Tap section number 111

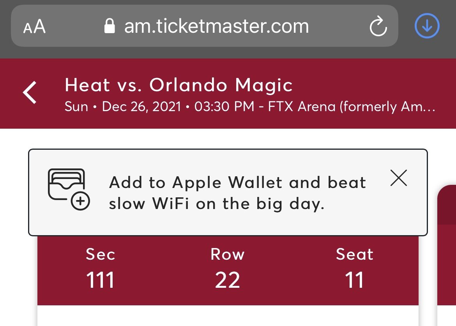pos(101,280)
